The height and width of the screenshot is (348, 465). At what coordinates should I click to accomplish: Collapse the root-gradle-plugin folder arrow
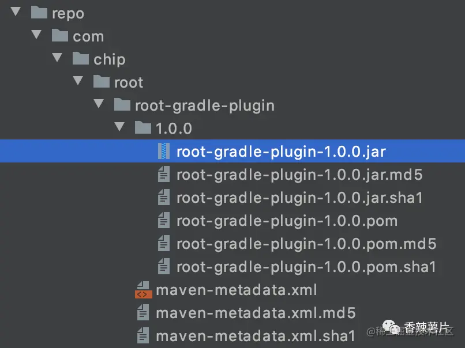coord(99,104)
